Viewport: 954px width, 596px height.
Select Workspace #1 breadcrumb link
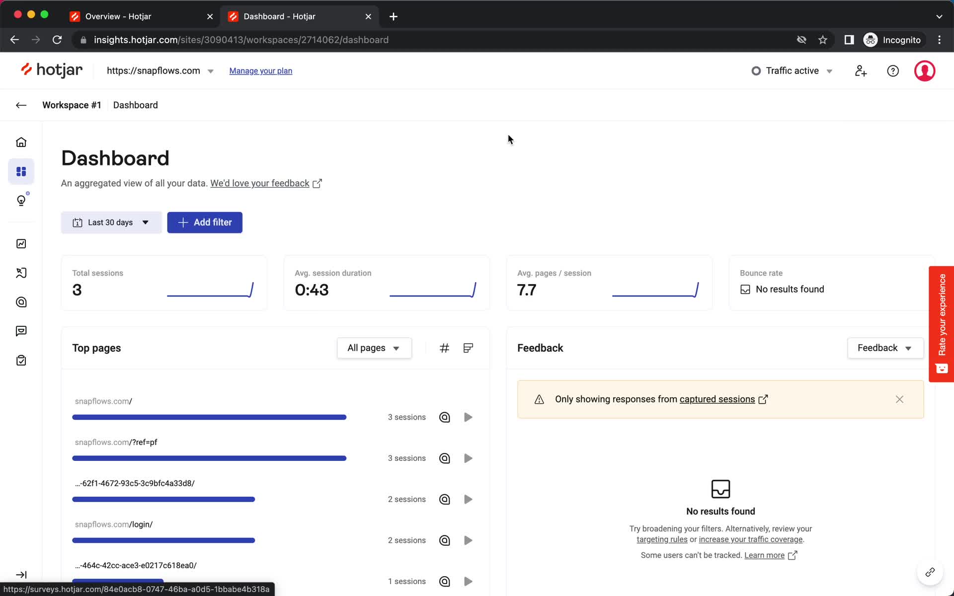[x=72, y=105]
